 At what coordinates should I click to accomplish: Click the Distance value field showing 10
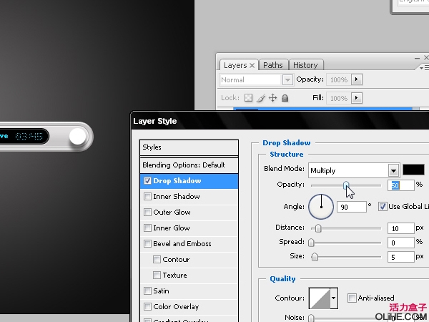pos(401,228)
